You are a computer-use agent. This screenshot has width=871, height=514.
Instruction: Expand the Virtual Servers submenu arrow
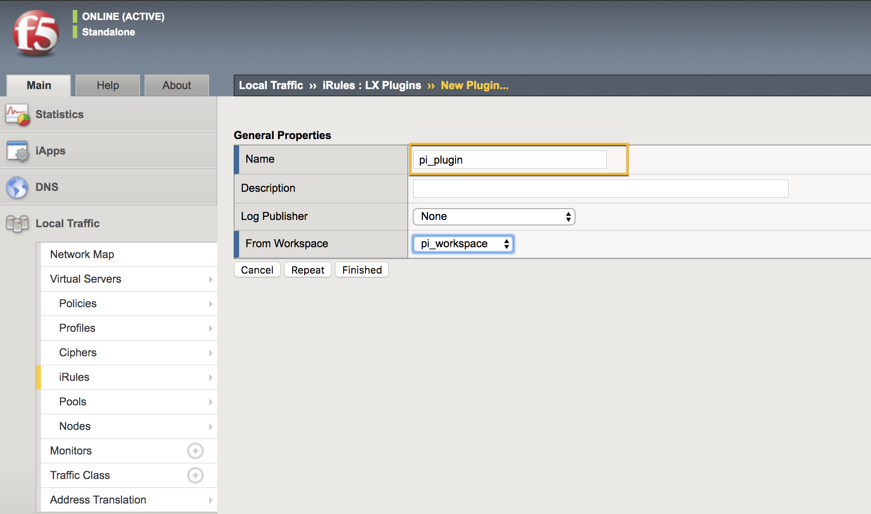pos(210,279)
